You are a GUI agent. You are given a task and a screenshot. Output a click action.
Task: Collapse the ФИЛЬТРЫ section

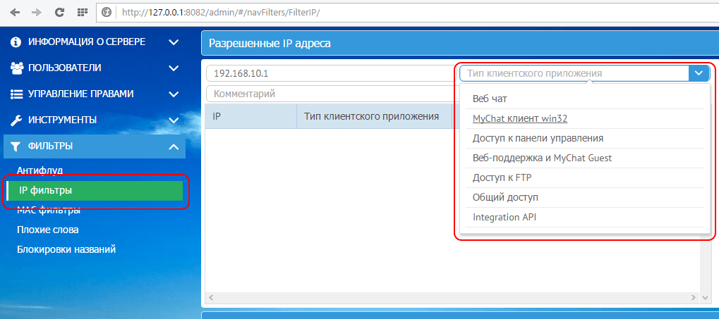tap(174, 146)
